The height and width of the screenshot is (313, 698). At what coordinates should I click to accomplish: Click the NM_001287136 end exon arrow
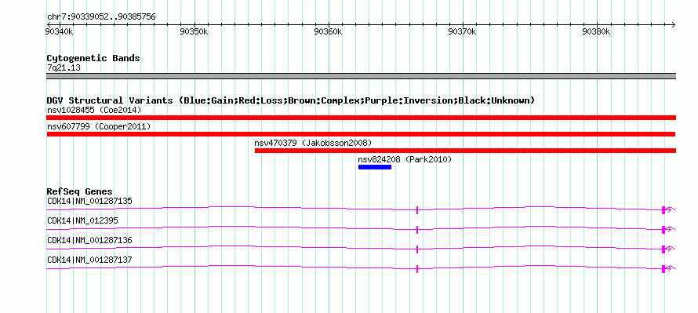pyautogui.click(x=669, y=249)
